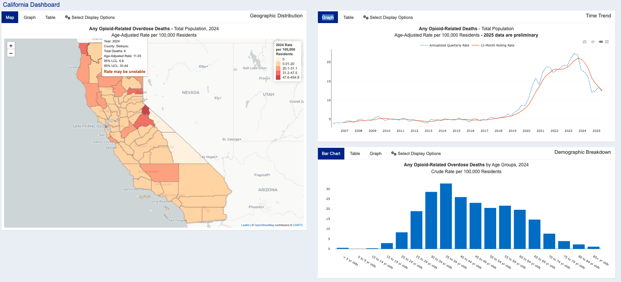
Task: Zoom out on the map
Action: (x=11, y=53)
